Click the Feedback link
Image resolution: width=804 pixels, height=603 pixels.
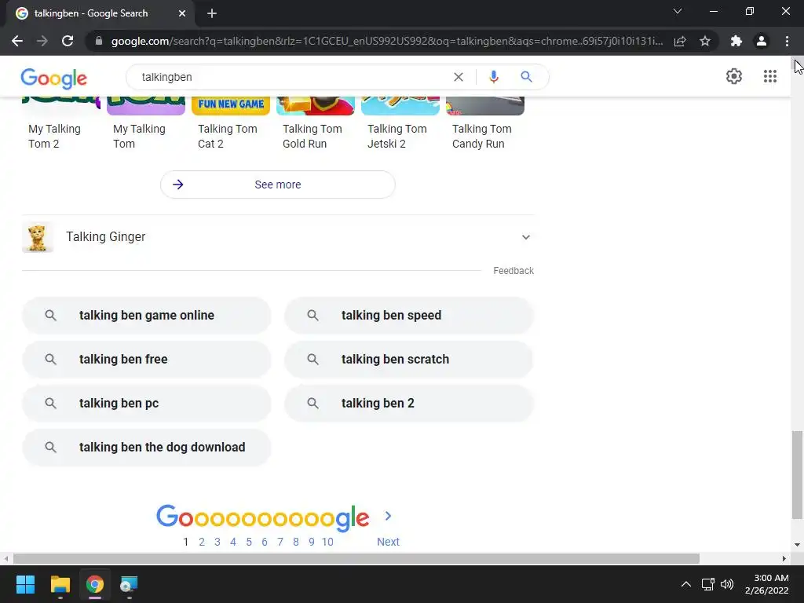click(513, 271)
